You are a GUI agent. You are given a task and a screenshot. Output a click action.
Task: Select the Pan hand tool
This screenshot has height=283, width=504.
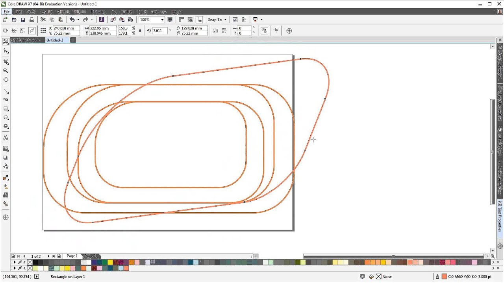click(6, 79)
